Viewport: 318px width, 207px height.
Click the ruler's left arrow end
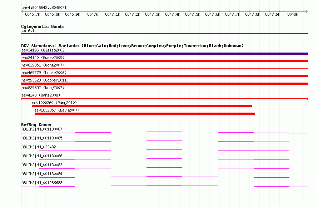(22, 11)
